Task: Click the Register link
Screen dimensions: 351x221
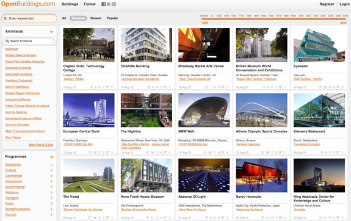Action: tap(327, 4)
